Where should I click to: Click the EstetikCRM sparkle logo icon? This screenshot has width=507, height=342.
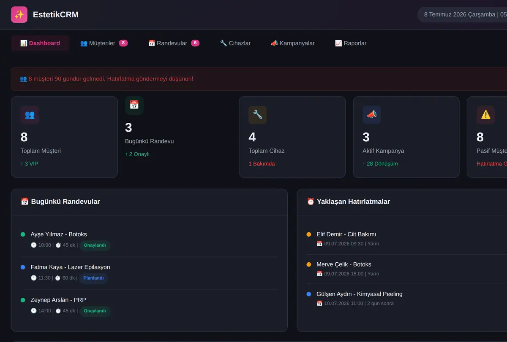(19, 15)
